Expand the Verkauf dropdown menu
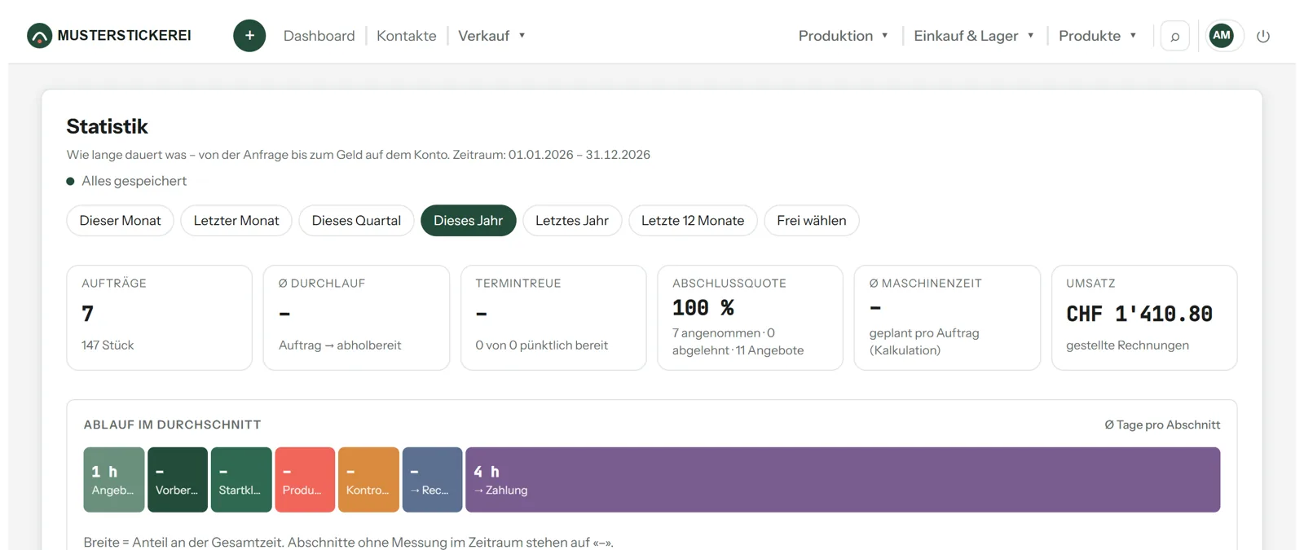This screenshot has width=1304, height=550. click(x=491, y=36)
